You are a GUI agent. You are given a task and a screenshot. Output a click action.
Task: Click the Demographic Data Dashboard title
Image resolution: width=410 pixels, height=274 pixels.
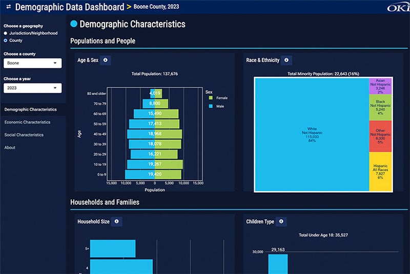[69, 7]
